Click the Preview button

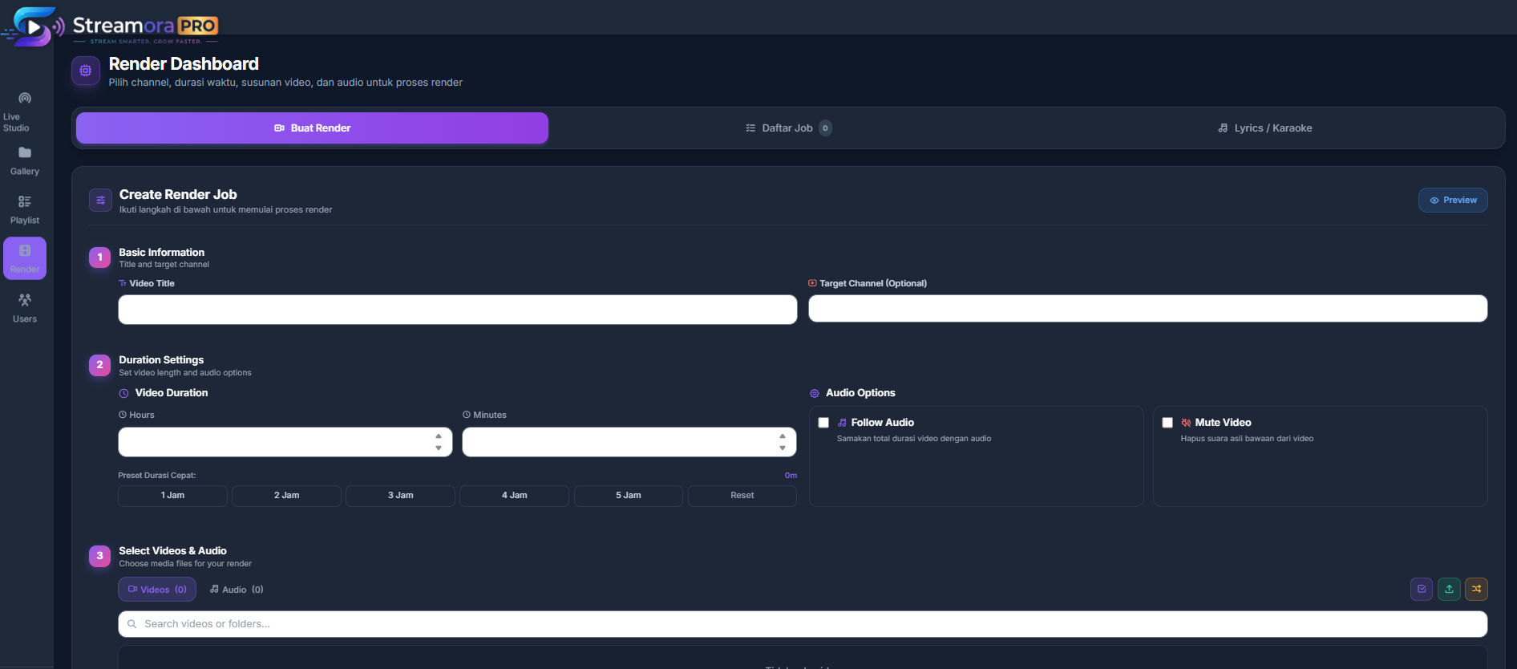coord(1453,201)
